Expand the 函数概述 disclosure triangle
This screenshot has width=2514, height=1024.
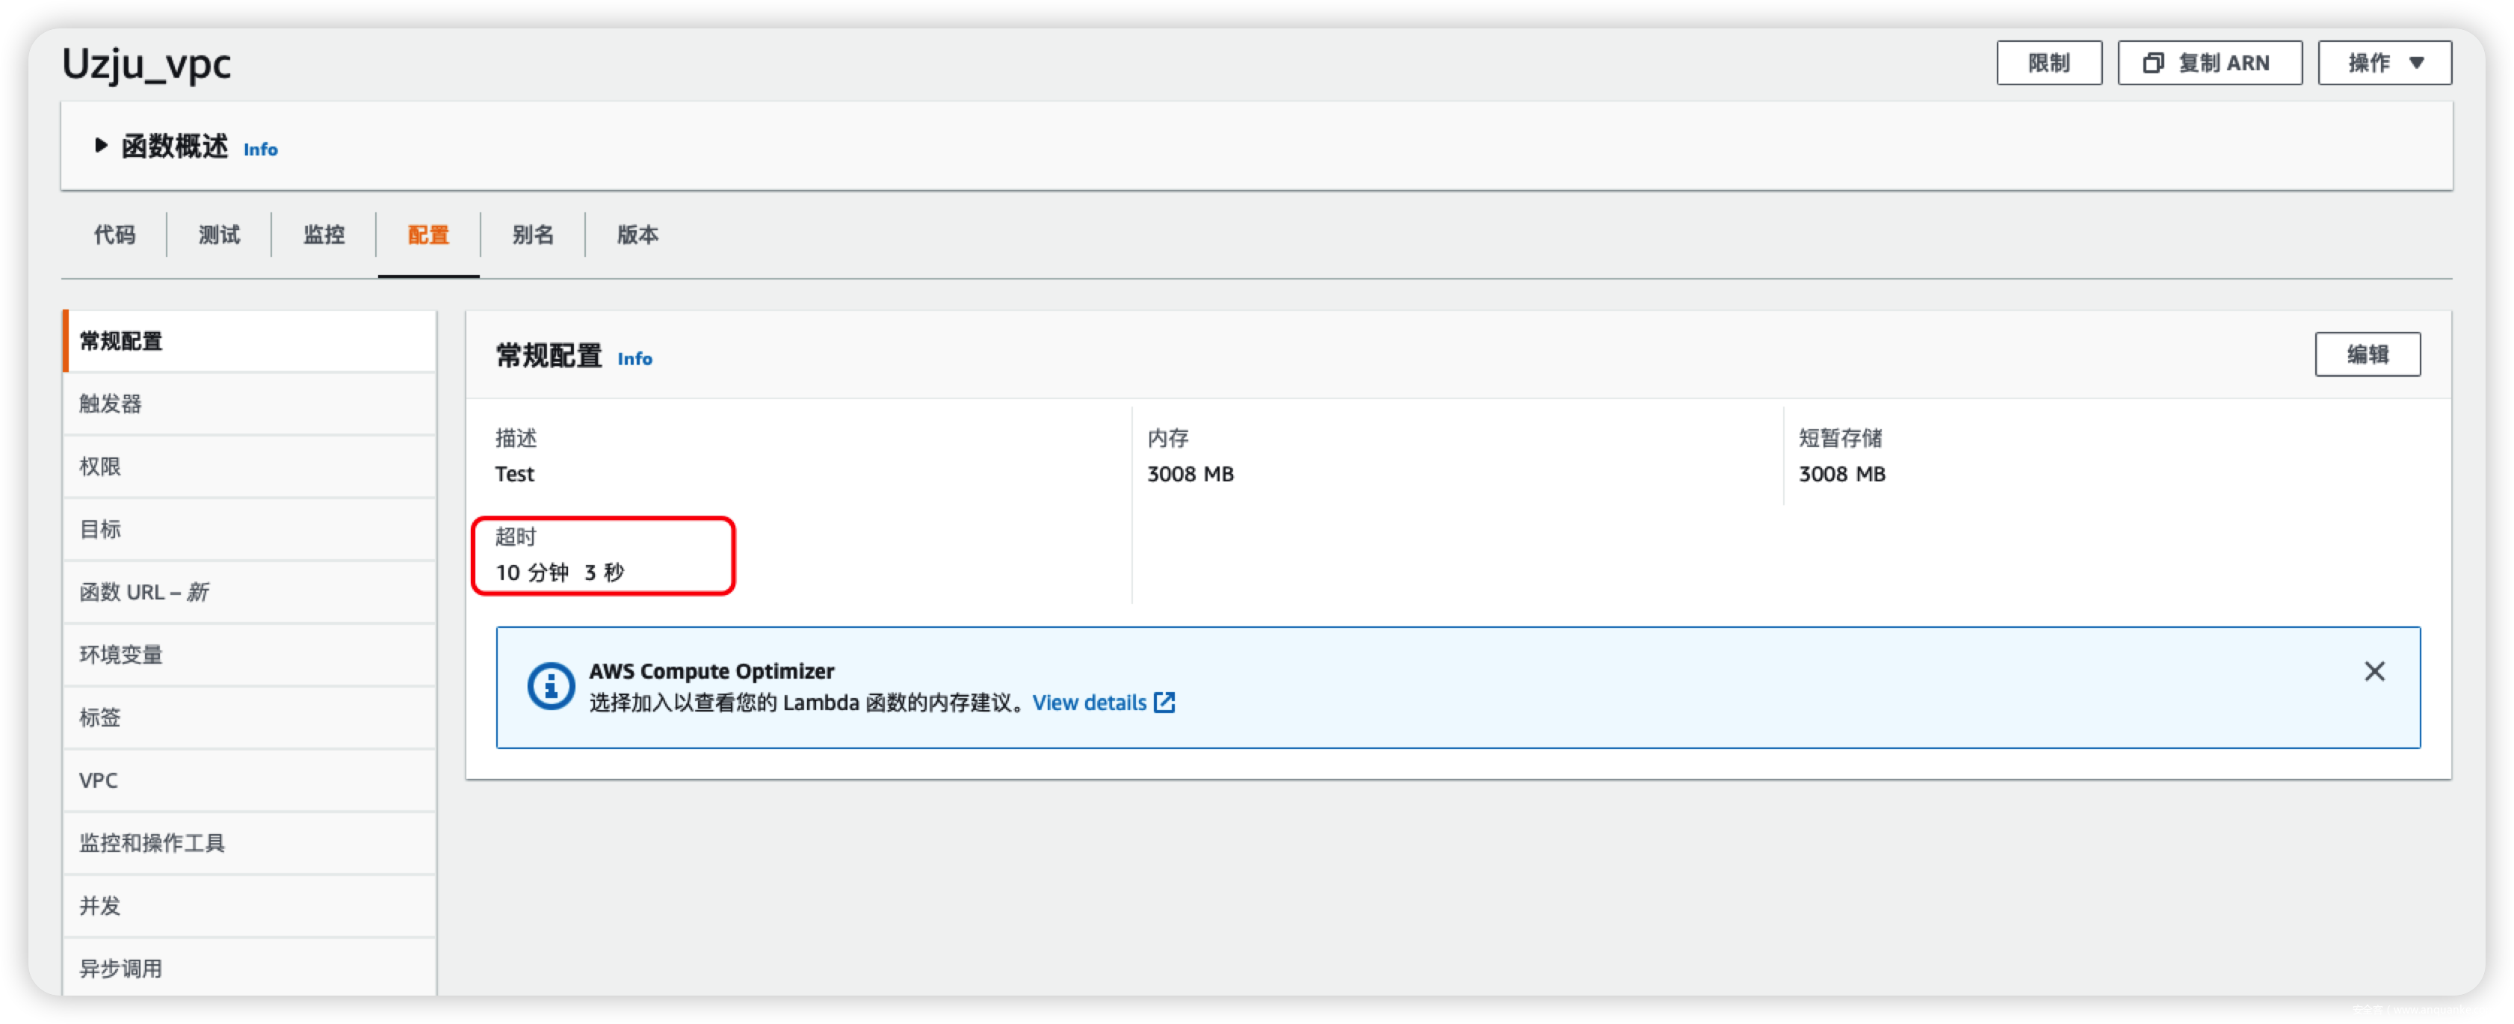pyautogui.click(x=101, y=146)
